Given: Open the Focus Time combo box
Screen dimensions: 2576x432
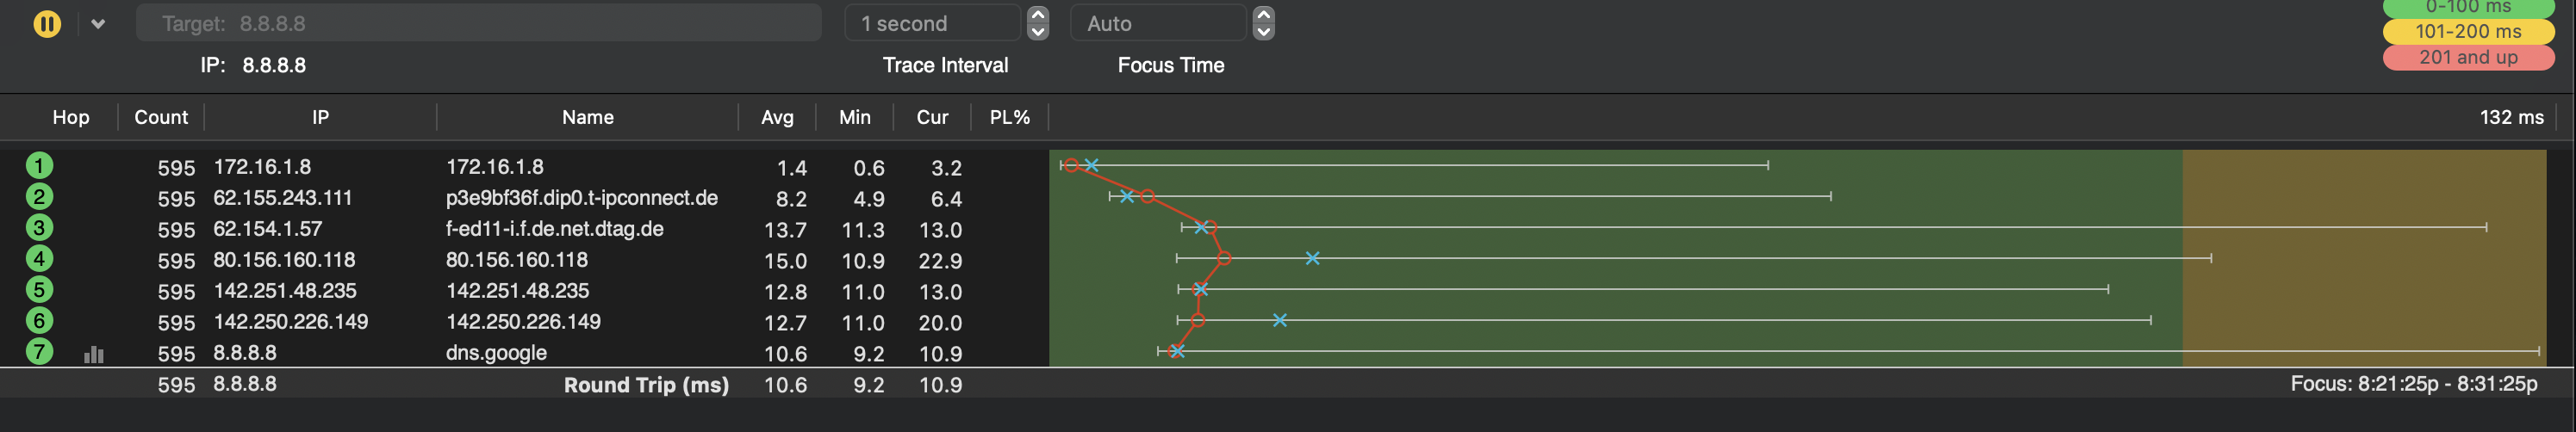Looking at the screenshot, I should pos(1158,23).
